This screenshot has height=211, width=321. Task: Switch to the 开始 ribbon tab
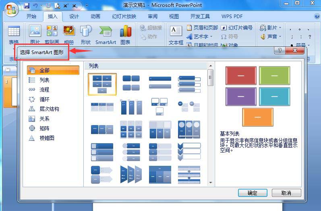point(31,17)
